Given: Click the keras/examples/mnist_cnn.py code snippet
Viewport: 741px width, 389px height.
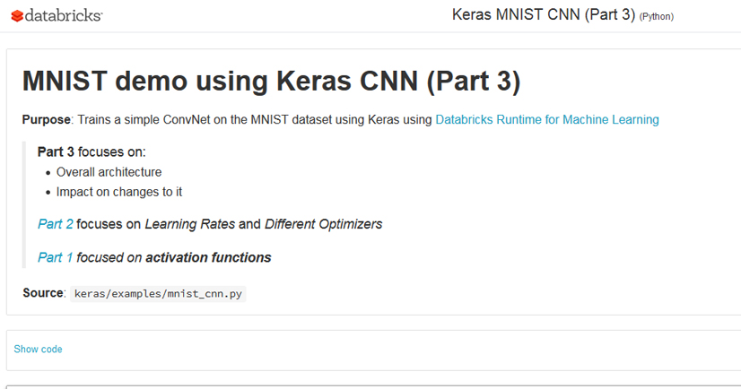Looking at the screenshot, I should click(158, 293).
